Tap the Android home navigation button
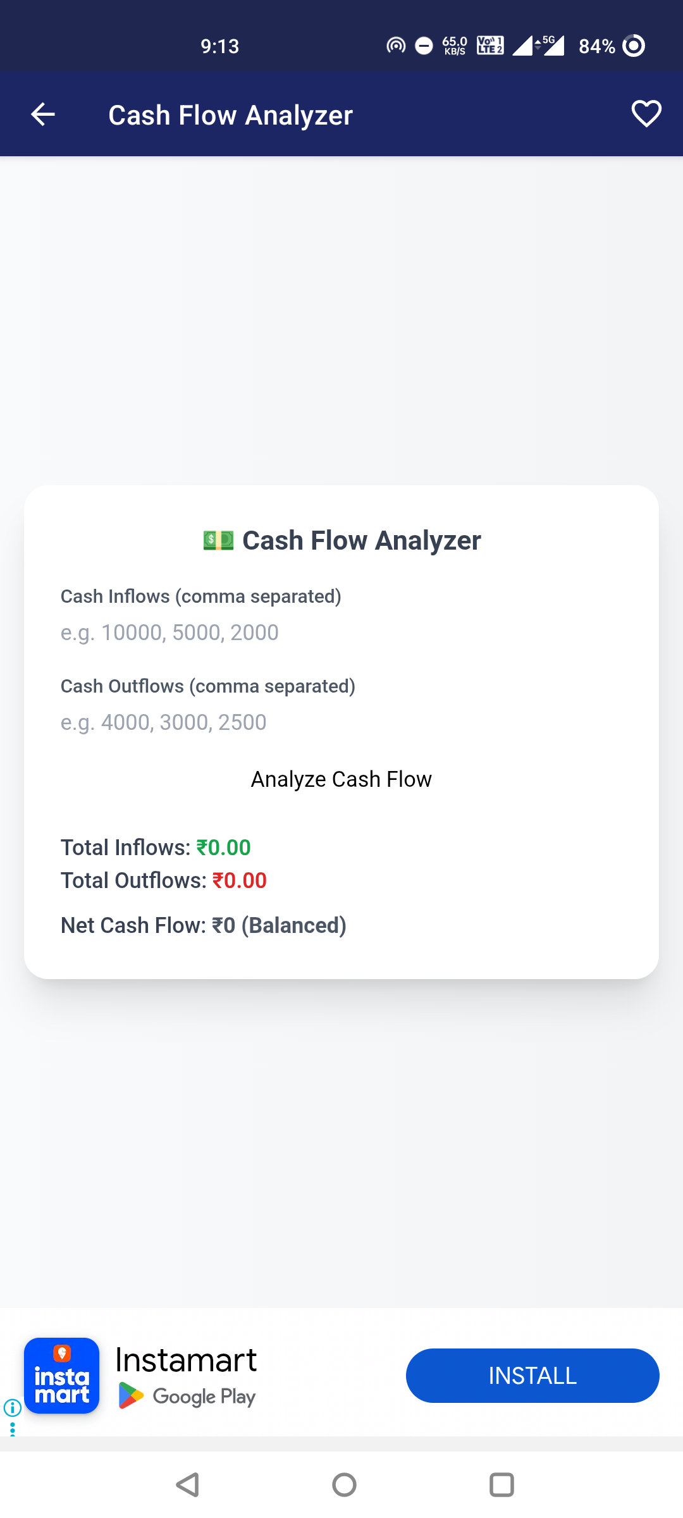Image resolution: width=683 pixels, height=1518 pixels. tap(344, 1484)
